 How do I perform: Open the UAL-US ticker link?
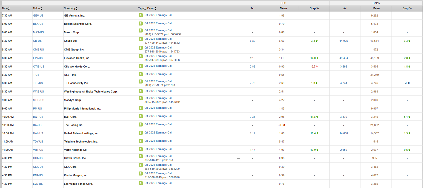38,133
